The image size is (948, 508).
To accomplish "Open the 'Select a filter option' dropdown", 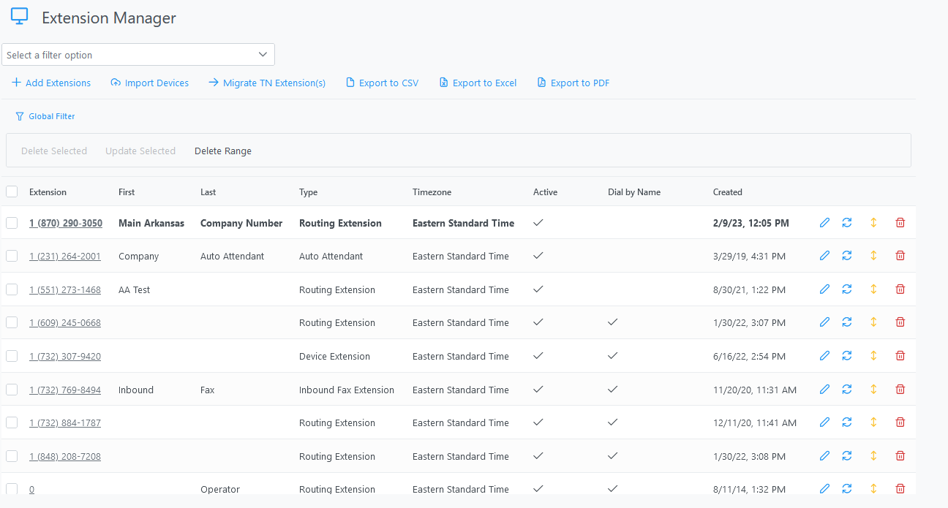I will (x=138, y=55).
